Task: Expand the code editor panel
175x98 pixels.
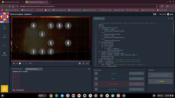Action: (172, 18)
